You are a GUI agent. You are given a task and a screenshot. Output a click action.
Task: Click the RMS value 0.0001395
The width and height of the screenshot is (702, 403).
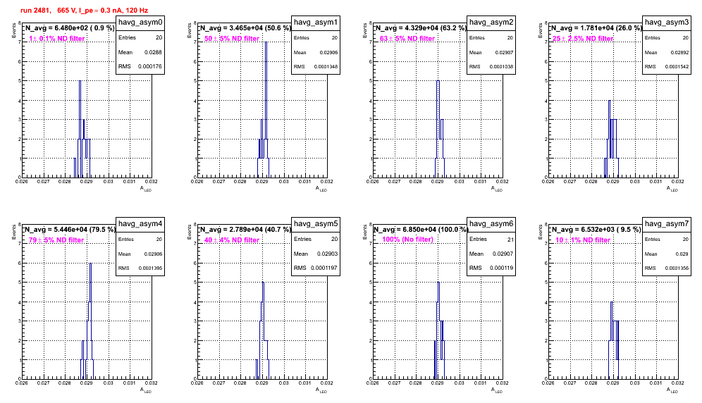point(150,268)
